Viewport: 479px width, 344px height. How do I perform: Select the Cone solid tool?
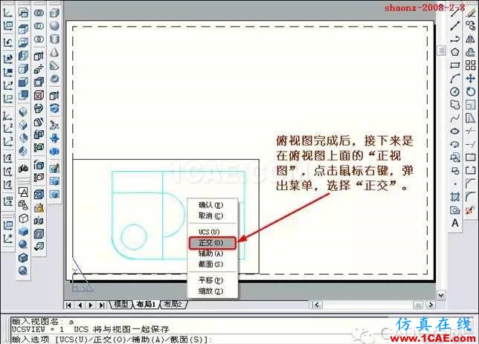pyautogui.click(x=54, y=52)
